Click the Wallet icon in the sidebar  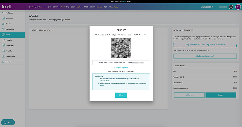3,35
